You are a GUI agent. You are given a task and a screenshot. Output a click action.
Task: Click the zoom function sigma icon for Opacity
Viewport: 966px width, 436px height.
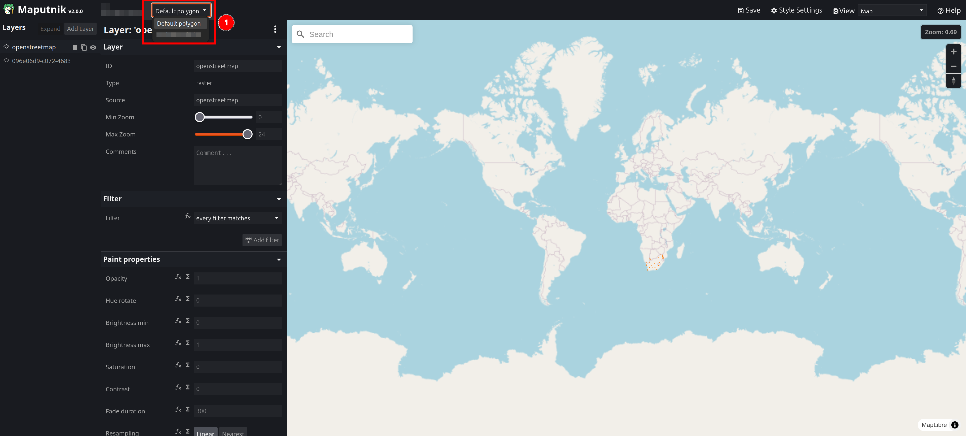187,276
